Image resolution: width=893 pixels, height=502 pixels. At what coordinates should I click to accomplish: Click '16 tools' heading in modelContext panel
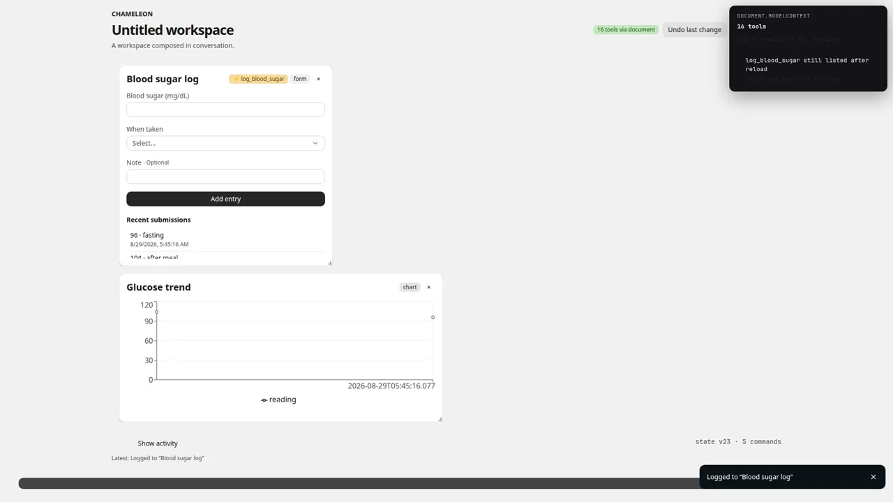pyautogui.click(x=751, y=26)
